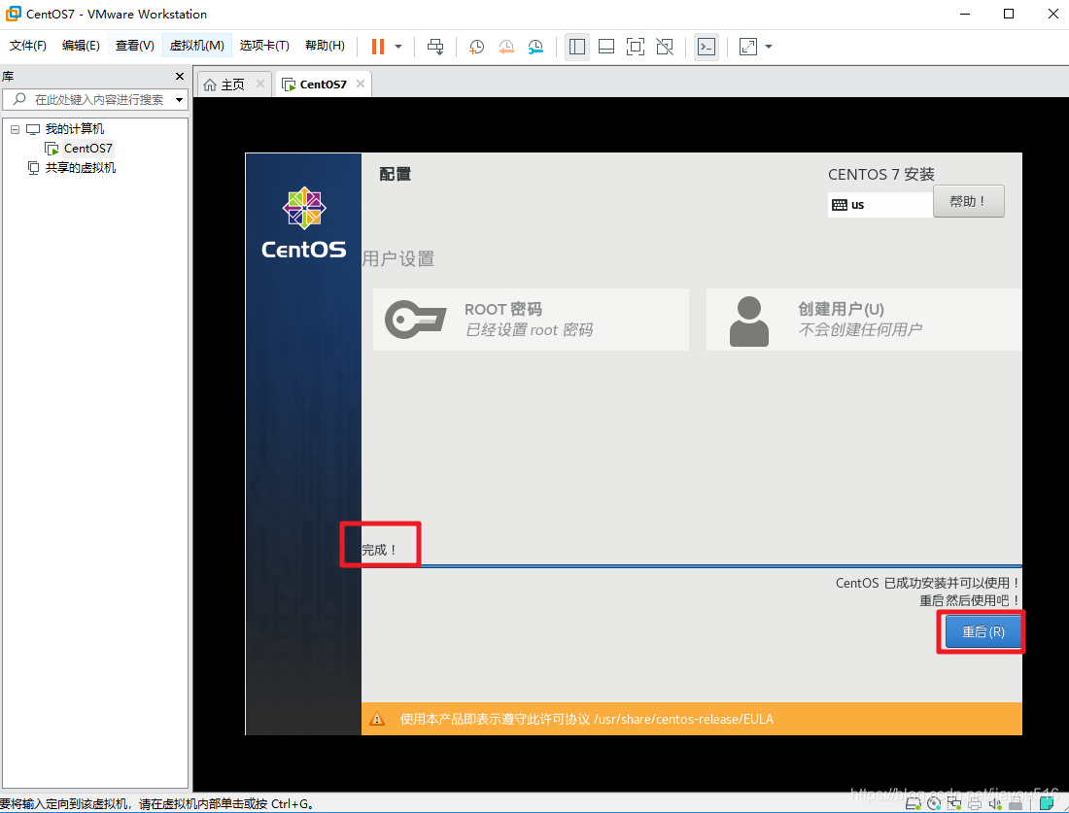Click the us keyboard layout indicator
This screenshot has height=813, width=1069.
[879, 204]
